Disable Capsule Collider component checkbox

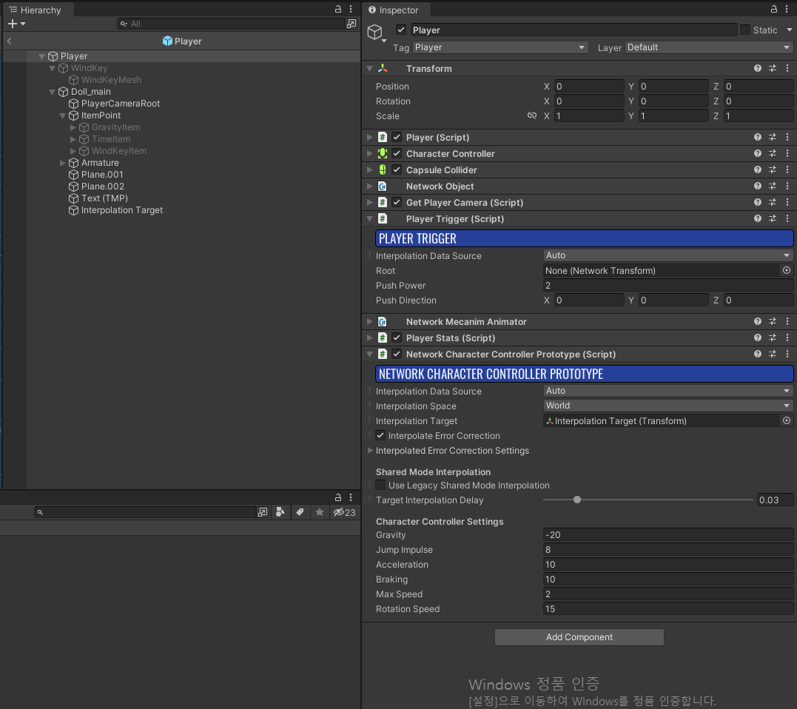(397, 169)
